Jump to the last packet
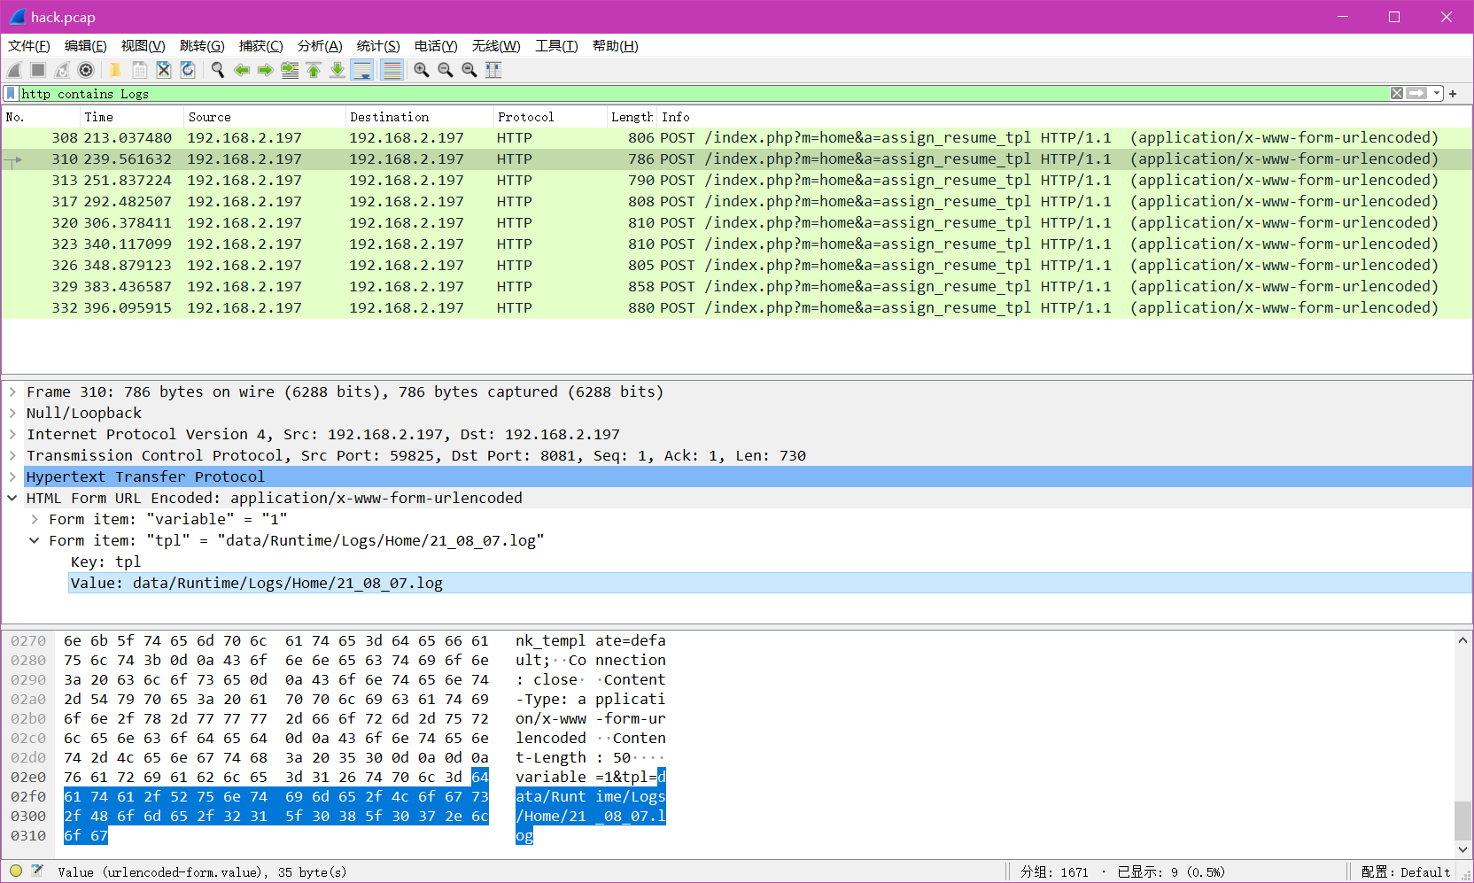 [x=337, y=70]
